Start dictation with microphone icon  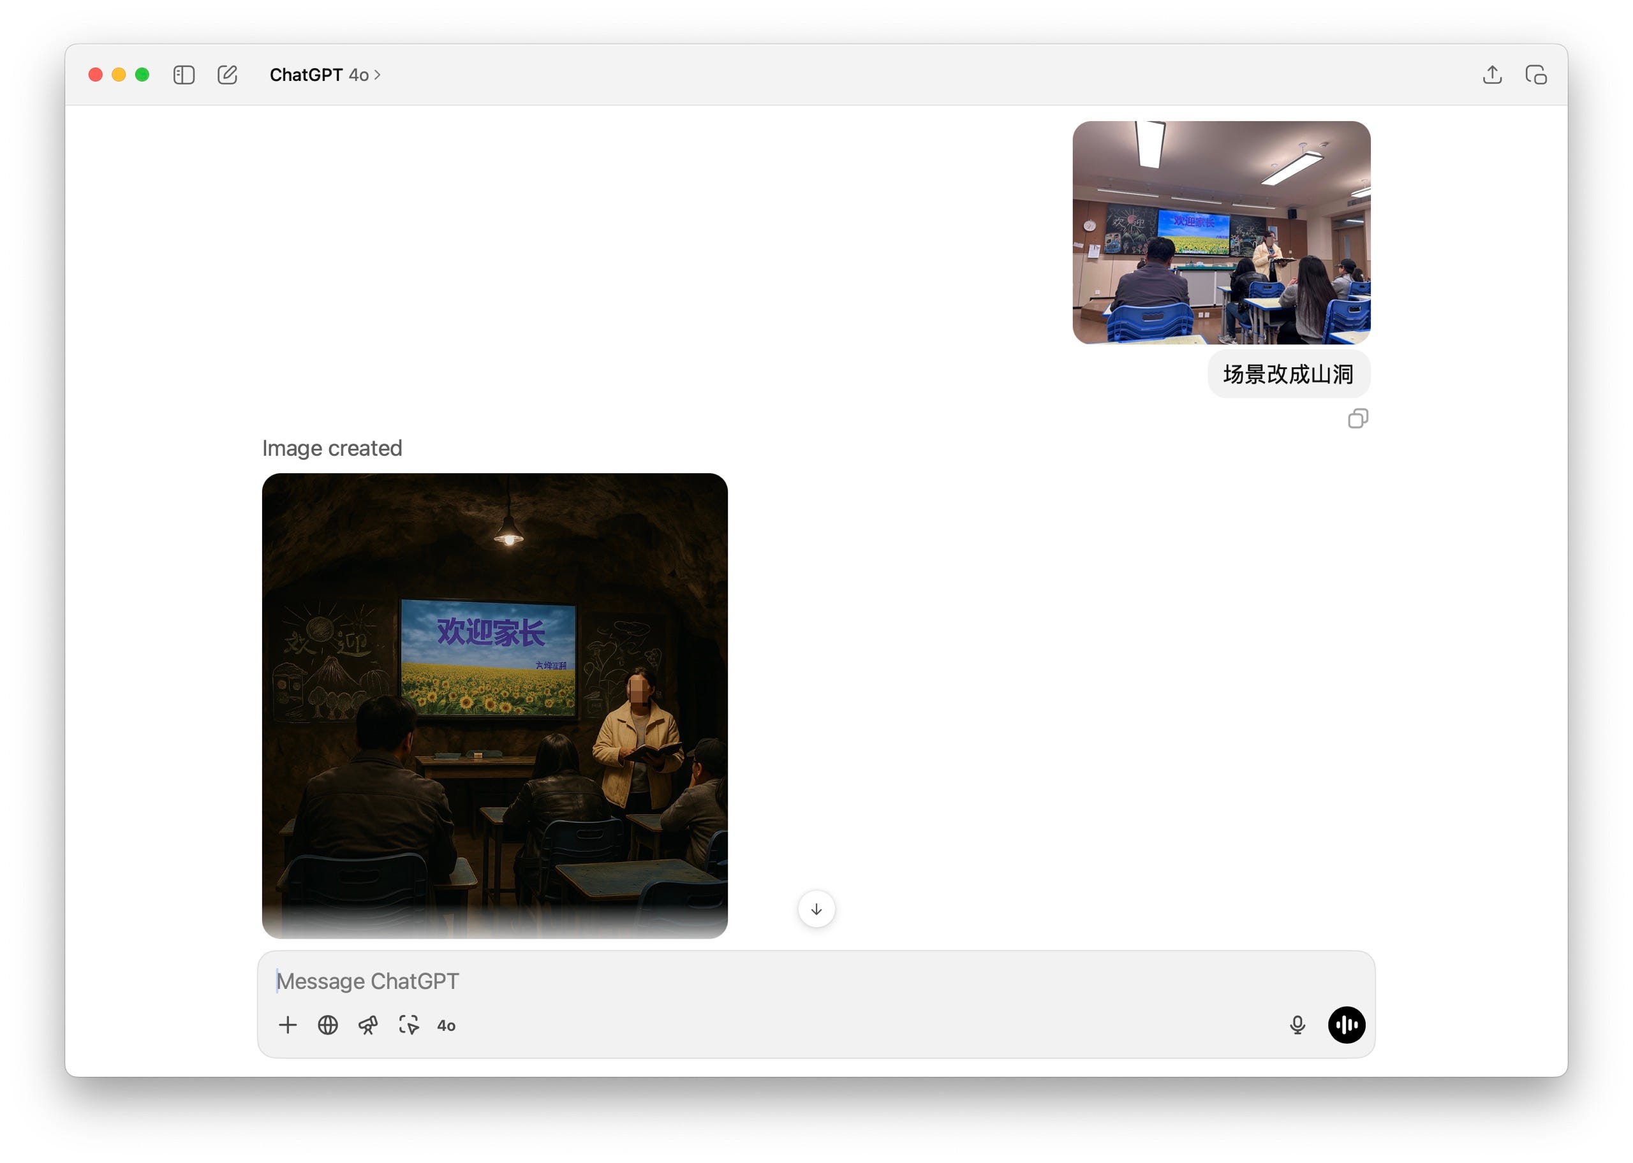click(x=1297, y=1025)
